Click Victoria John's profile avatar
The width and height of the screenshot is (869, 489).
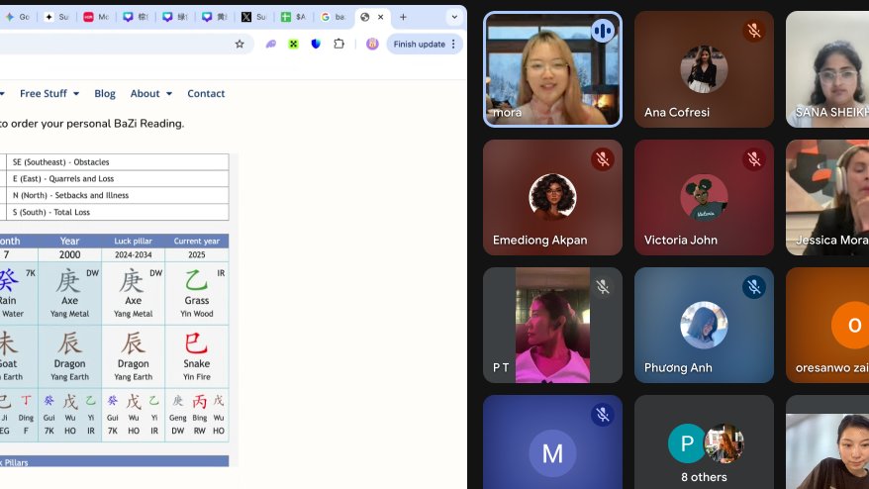point(704,197)
